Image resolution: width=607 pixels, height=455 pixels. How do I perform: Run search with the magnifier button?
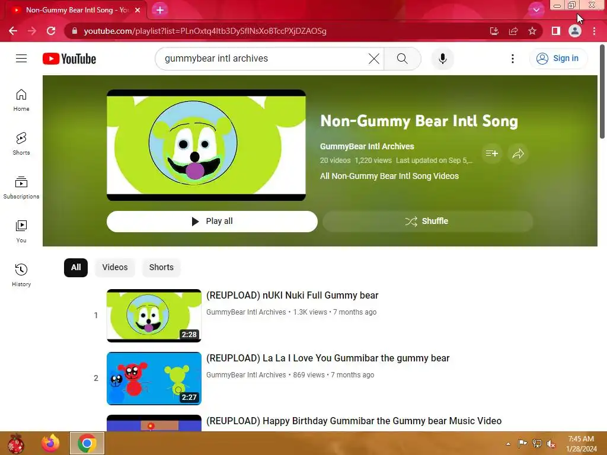tap(402, 59)
